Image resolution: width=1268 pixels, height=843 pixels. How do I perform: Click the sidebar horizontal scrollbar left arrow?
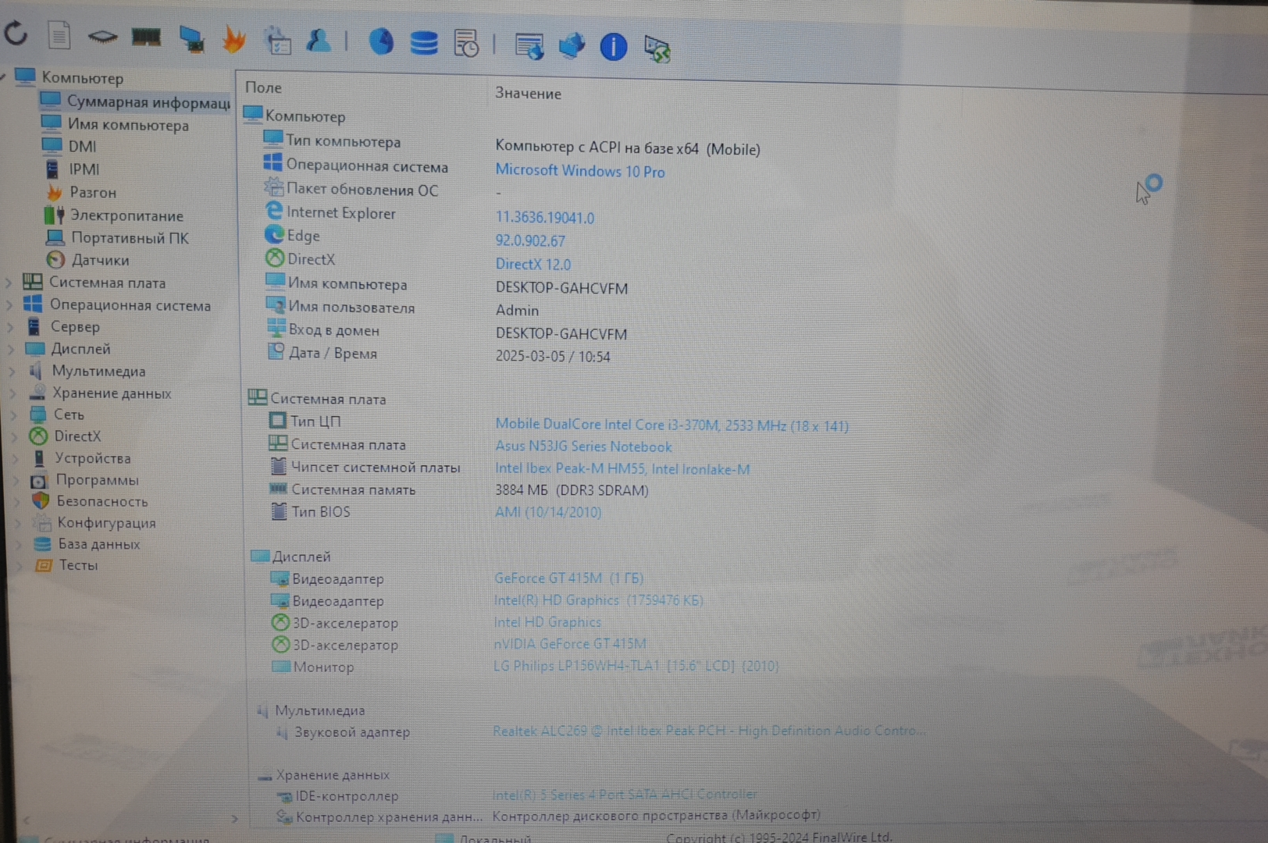tap(27, 820)
